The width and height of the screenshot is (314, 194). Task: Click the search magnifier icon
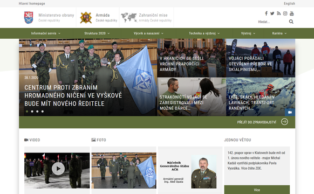pos(291,22)
